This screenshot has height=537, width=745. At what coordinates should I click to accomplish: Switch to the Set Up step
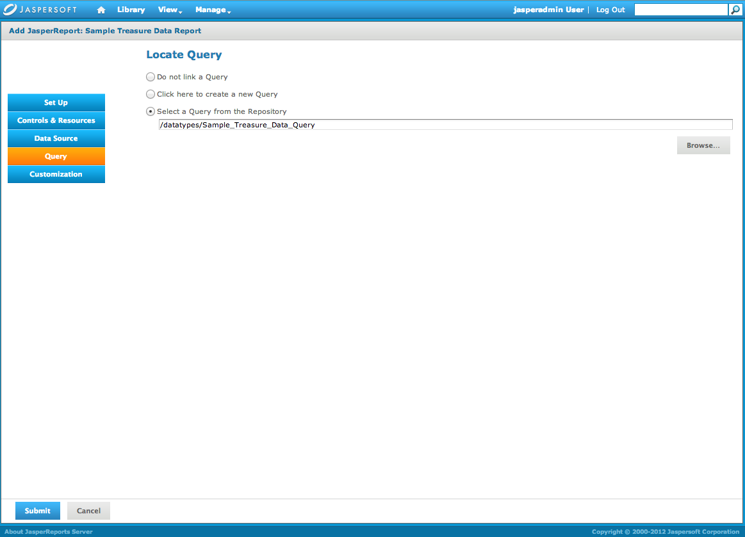56,102
